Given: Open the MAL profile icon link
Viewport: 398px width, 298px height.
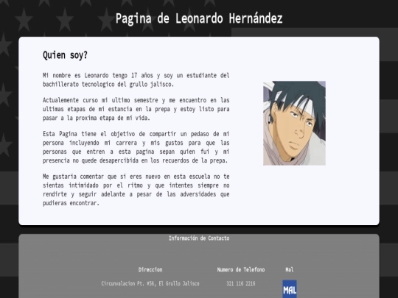Looking at the screenshot, I should 290,289.
